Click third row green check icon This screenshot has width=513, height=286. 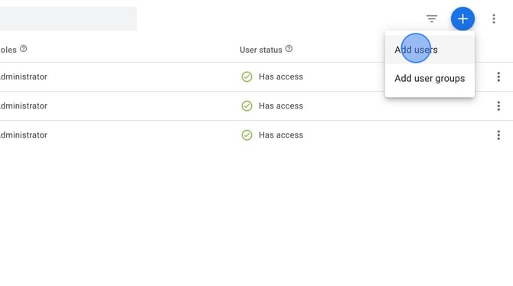tap(247, 135)
